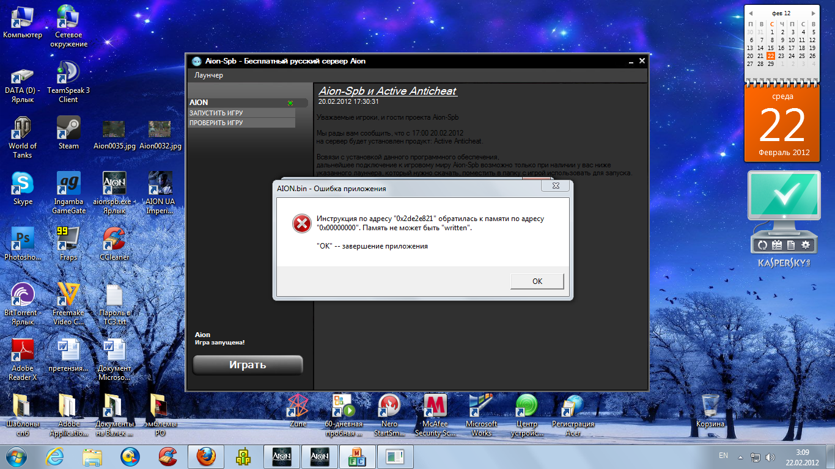Open the Kaspersky gadget reports icon
Screen dimensions: 835x469
pos(791,245)
